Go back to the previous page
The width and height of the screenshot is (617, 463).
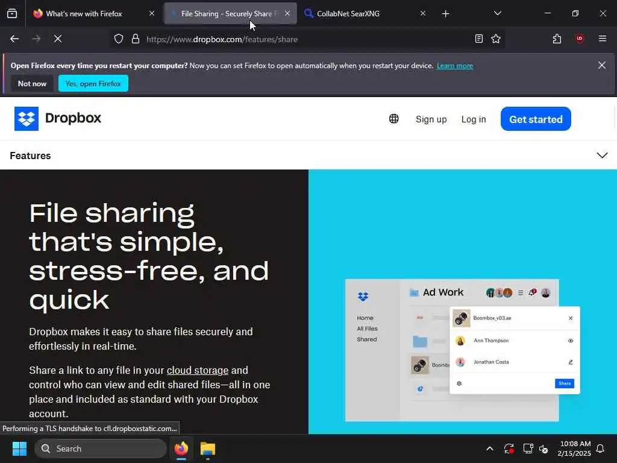[x=14, y=39]
